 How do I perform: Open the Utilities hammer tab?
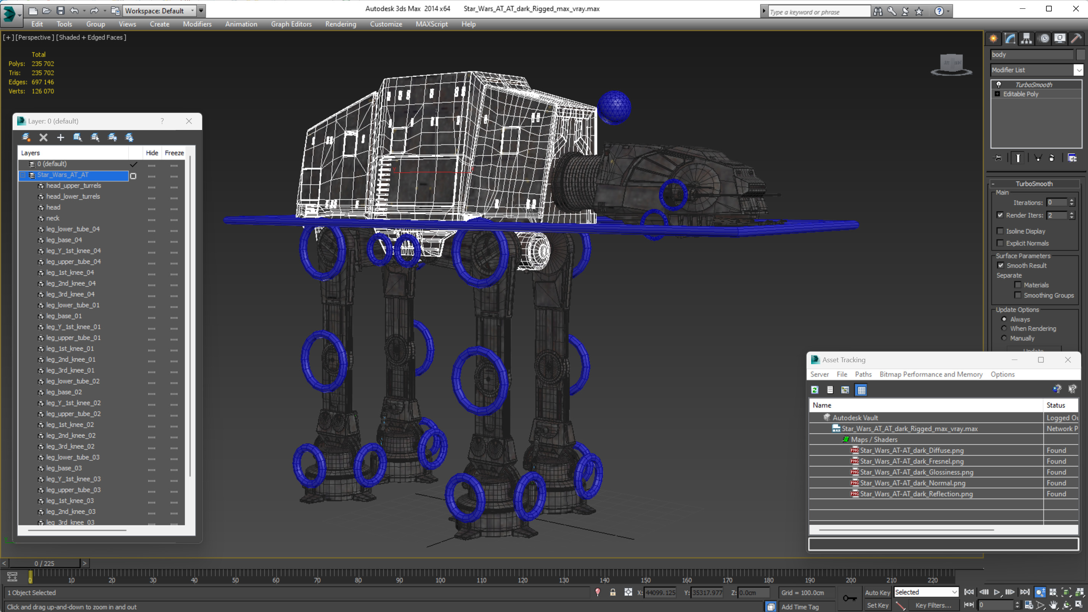point(1076,39)
